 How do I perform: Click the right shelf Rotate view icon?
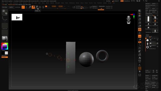140,58
